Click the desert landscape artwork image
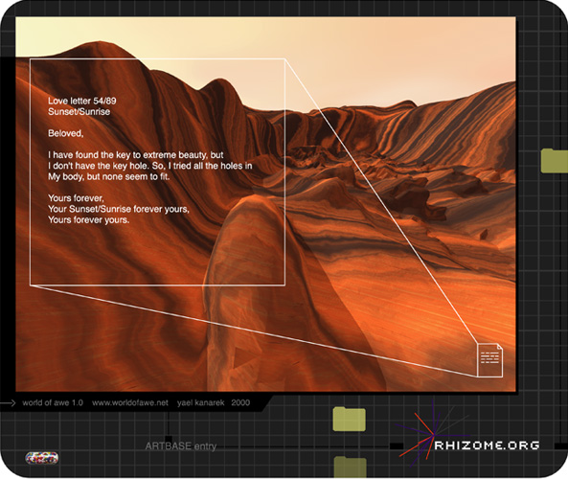This screenshot has height=479, width=568. click(x=265, y=204)
